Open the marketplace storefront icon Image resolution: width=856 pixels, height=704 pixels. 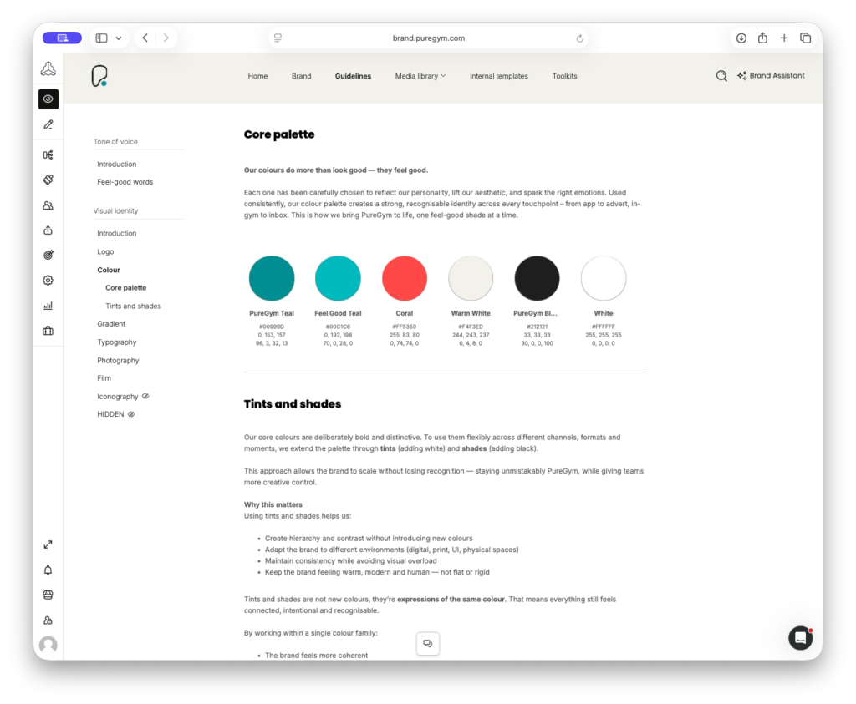[x=48, y=595]
